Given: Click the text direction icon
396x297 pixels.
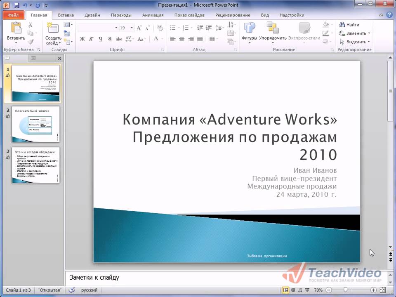Looking at the screenshot, I should (230, 24).
